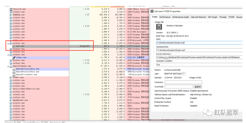Click the Properties dialog title bar icon
This screenshot has width=246, height=123.
point(152,11)
